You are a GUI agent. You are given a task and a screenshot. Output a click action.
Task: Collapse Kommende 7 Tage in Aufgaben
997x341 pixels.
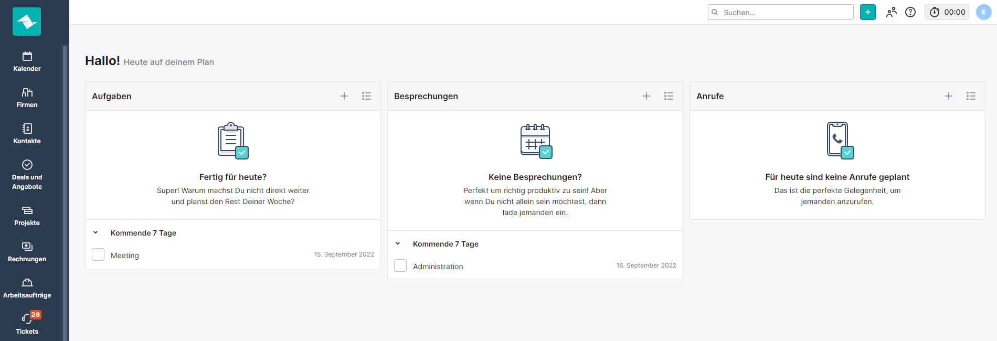pos(96,232)
